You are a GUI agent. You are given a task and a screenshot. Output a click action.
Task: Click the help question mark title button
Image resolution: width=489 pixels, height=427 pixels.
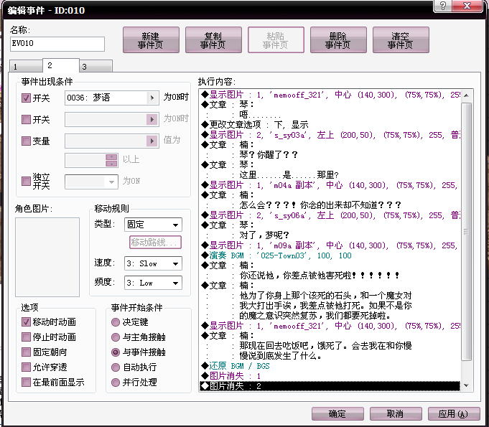pos(442,6)
